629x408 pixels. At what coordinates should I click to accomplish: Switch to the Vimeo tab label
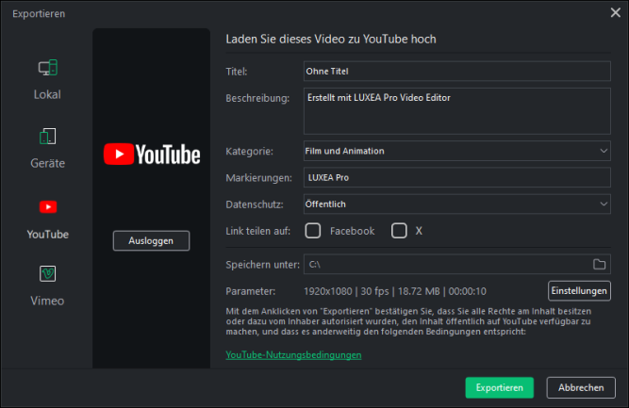pyautogui.click(x=47, y=302)
